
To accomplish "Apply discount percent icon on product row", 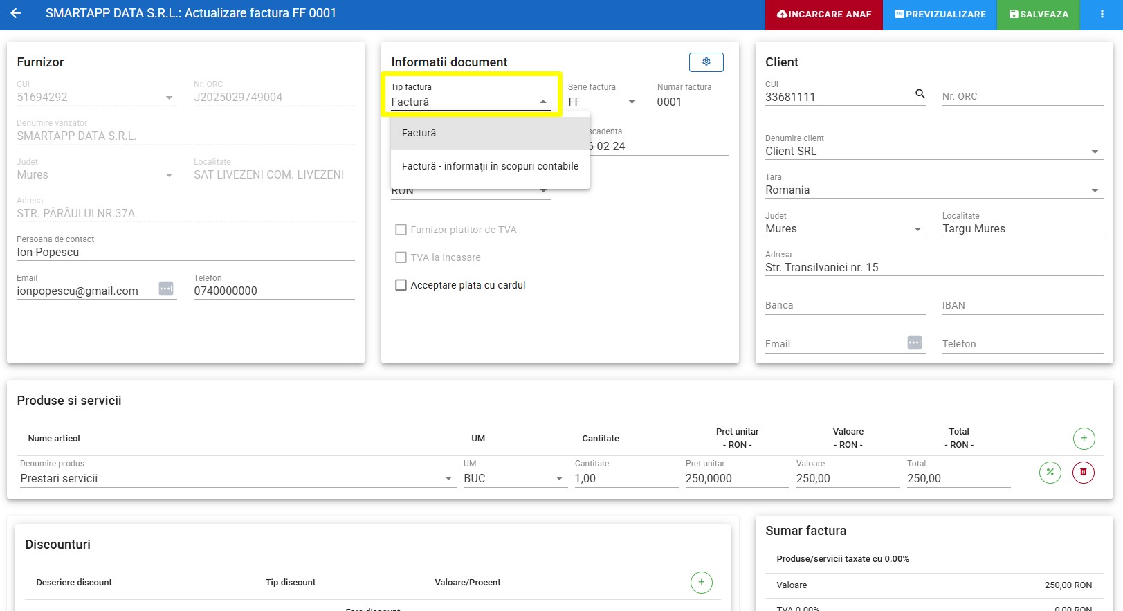I will click(1050, 473).
